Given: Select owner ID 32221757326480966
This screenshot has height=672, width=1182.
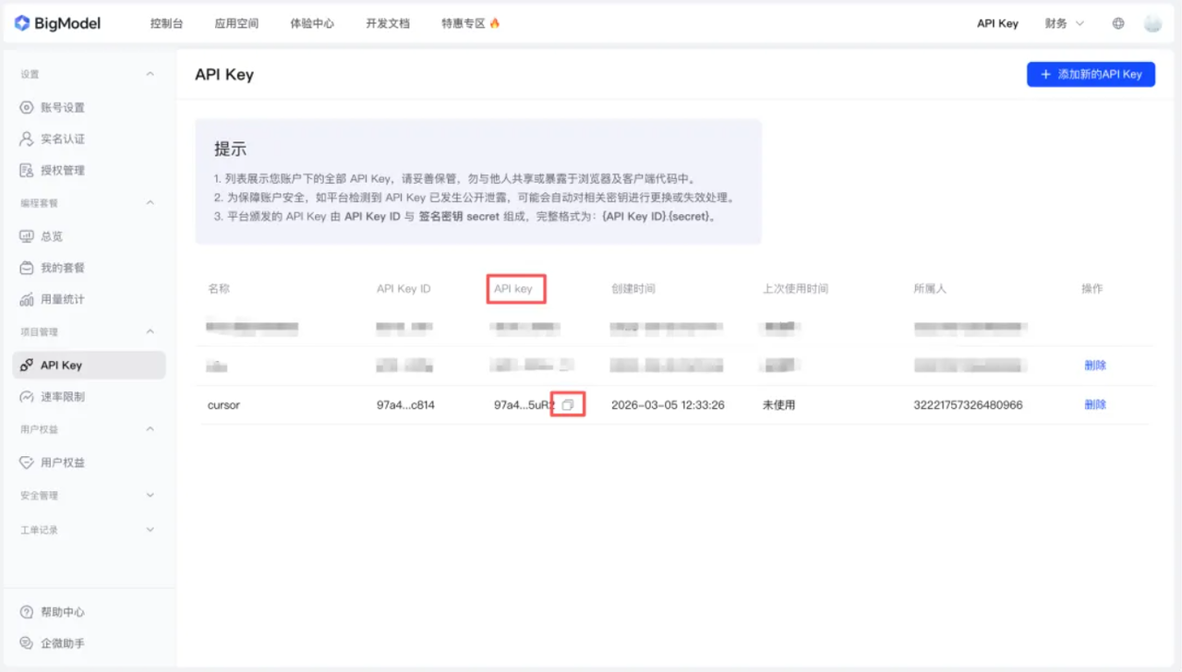Looking at the screenshot, I should click(968, 405).
